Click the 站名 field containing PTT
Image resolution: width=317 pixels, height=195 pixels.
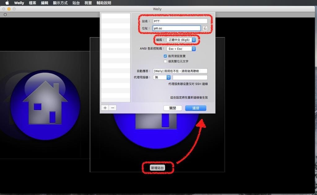tap(180, 21)
